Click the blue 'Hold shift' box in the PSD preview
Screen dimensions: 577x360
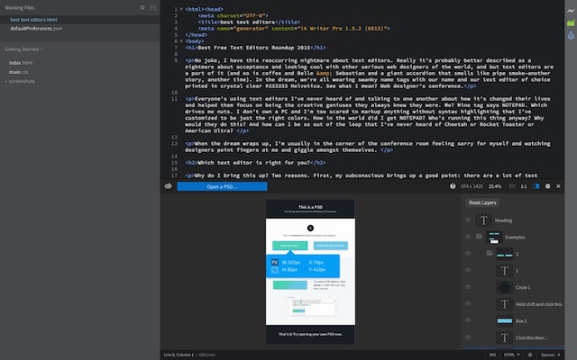(331, 246)
